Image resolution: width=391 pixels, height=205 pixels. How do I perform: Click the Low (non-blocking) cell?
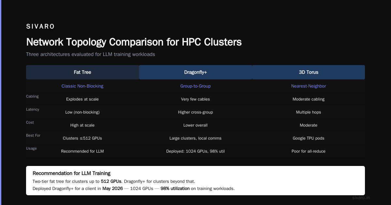[x=82, y=112]
